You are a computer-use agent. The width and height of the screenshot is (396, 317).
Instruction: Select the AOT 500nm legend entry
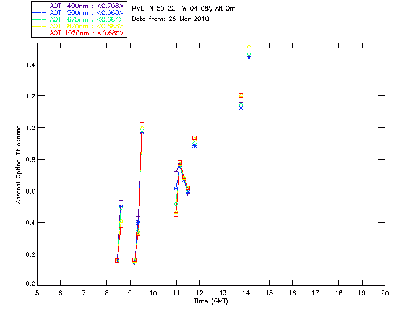tap(79, 12)
